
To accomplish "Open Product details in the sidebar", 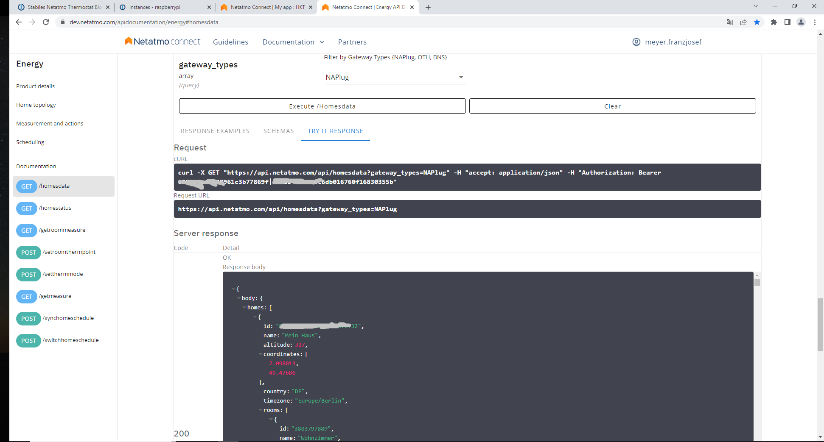I will pyautogui.click(x=36, y=86).
